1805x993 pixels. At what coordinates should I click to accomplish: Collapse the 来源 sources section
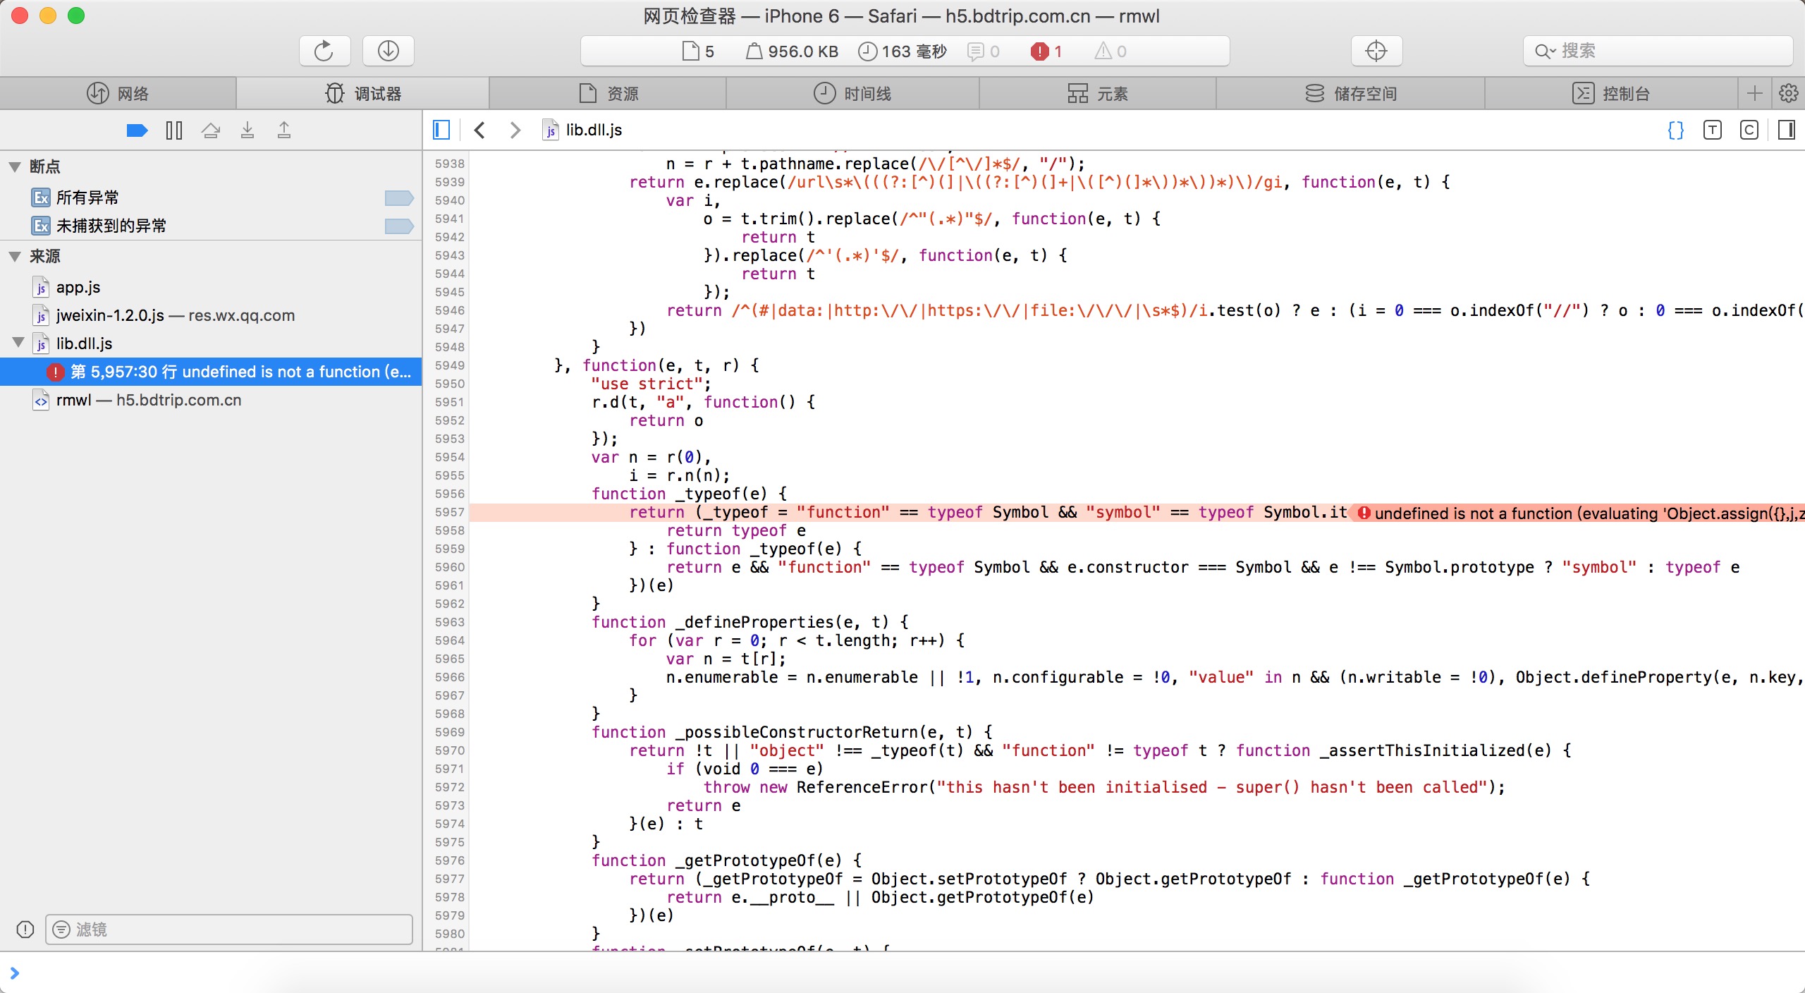point(15,257)
